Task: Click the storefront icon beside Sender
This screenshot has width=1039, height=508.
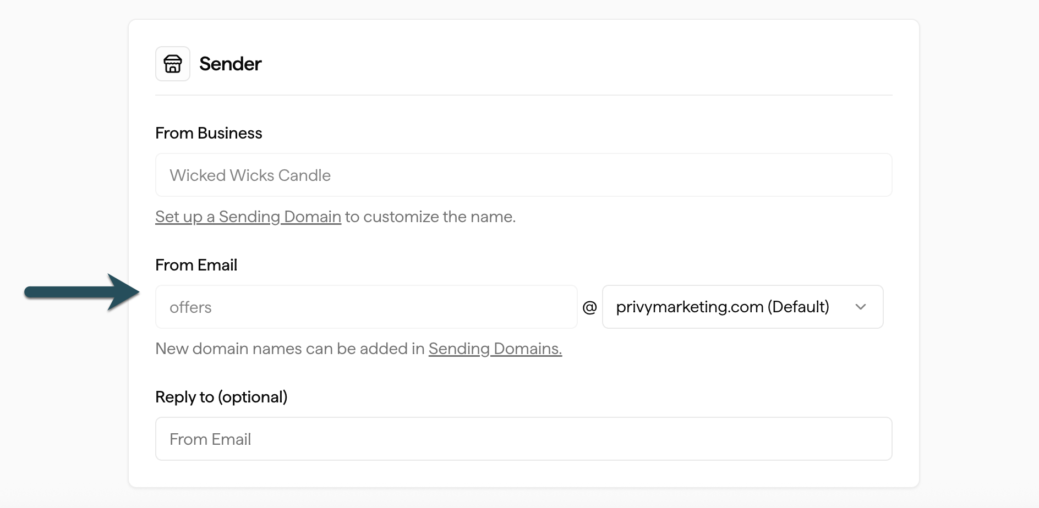Action: (172, 63)
